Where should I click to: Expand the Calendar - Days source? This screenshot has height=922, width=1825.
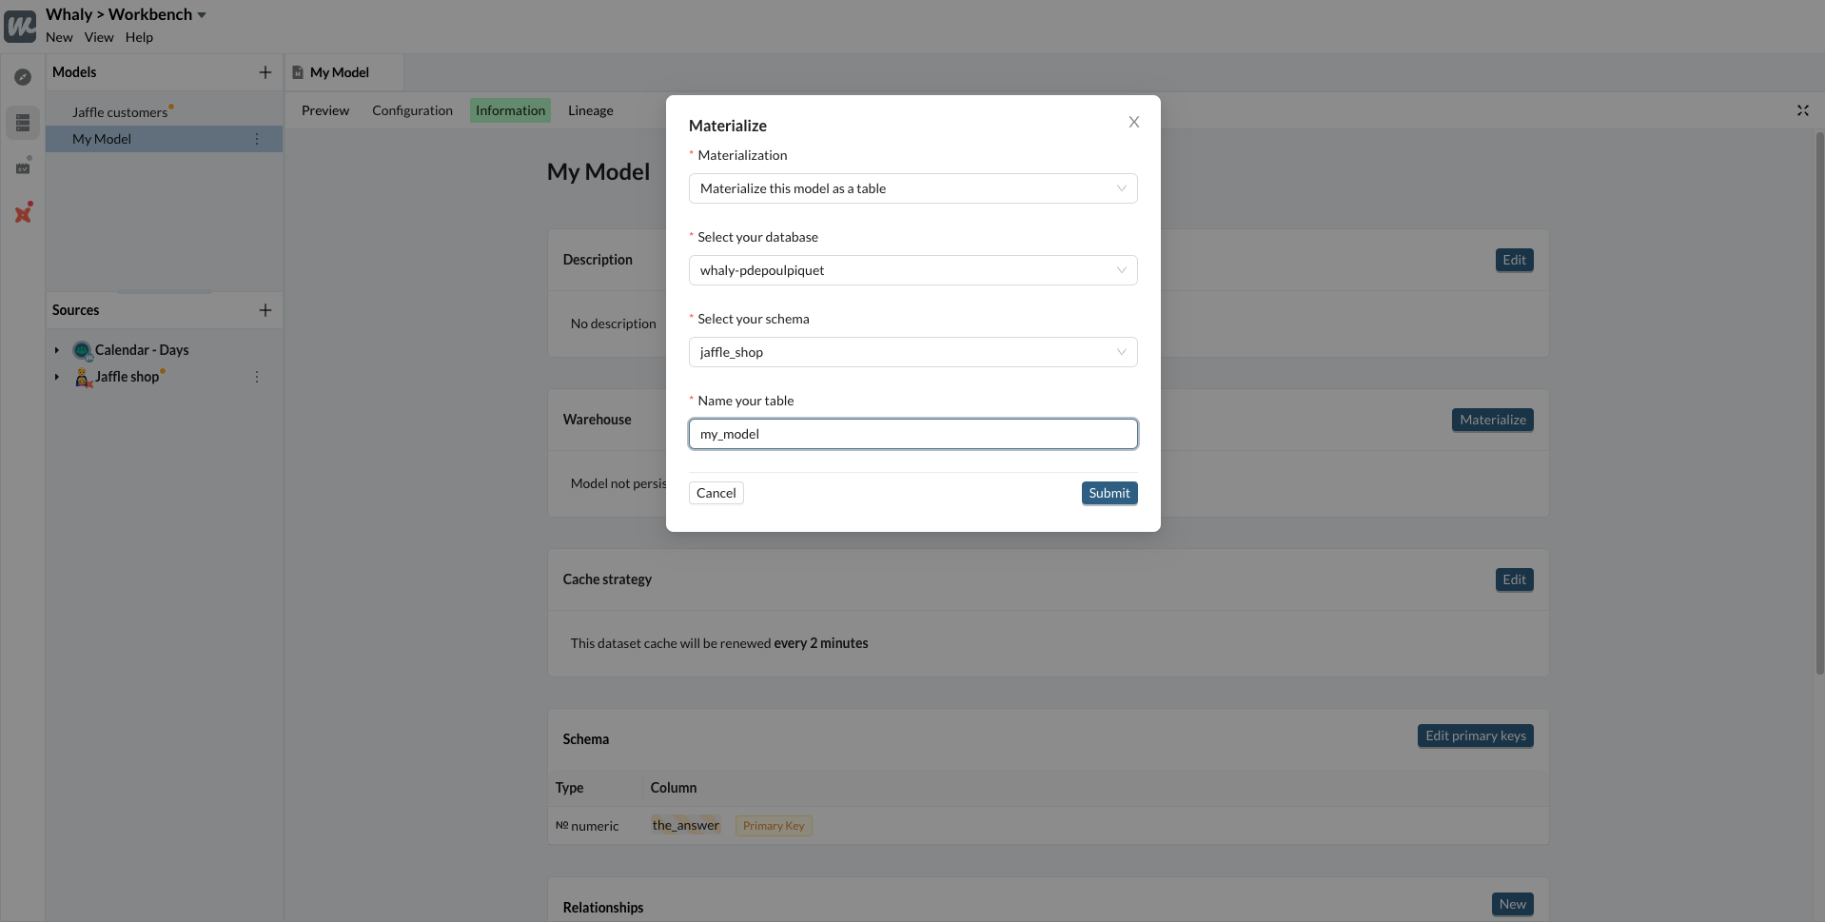[57, 350]
